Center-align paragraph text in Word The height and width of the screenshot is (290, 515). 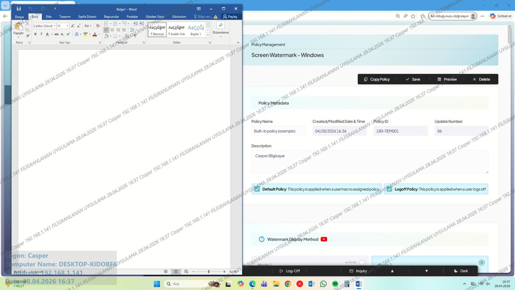[112, 30]
